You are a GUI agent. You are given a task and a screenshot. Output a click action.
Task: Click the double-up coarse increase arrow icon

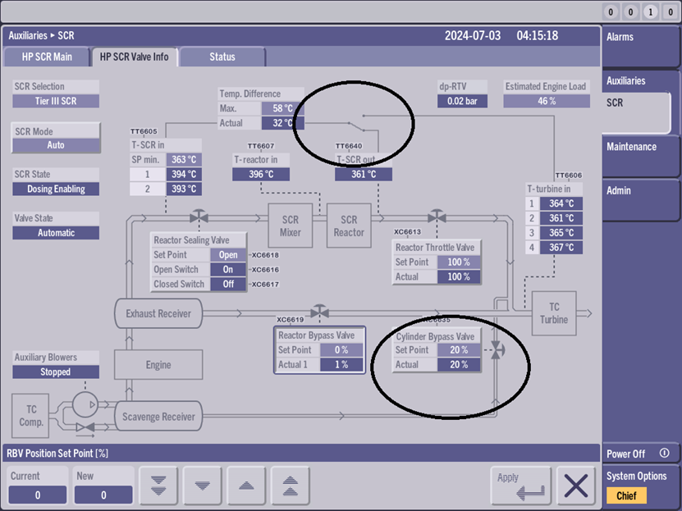pos(291,486)
